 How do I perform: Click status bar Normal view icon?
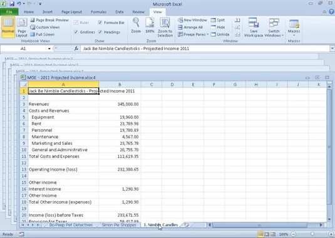pos(260,234)
